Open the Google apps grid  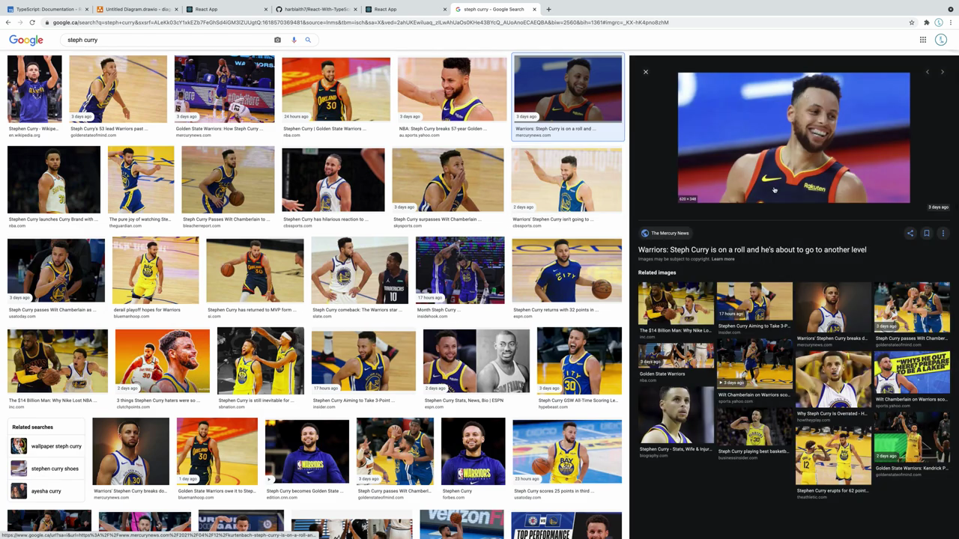(923, 40)
